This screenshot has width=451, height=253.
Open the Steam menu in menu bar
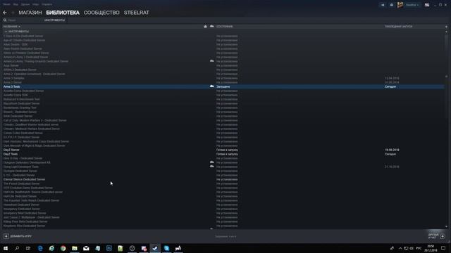[x=6, y=5]
